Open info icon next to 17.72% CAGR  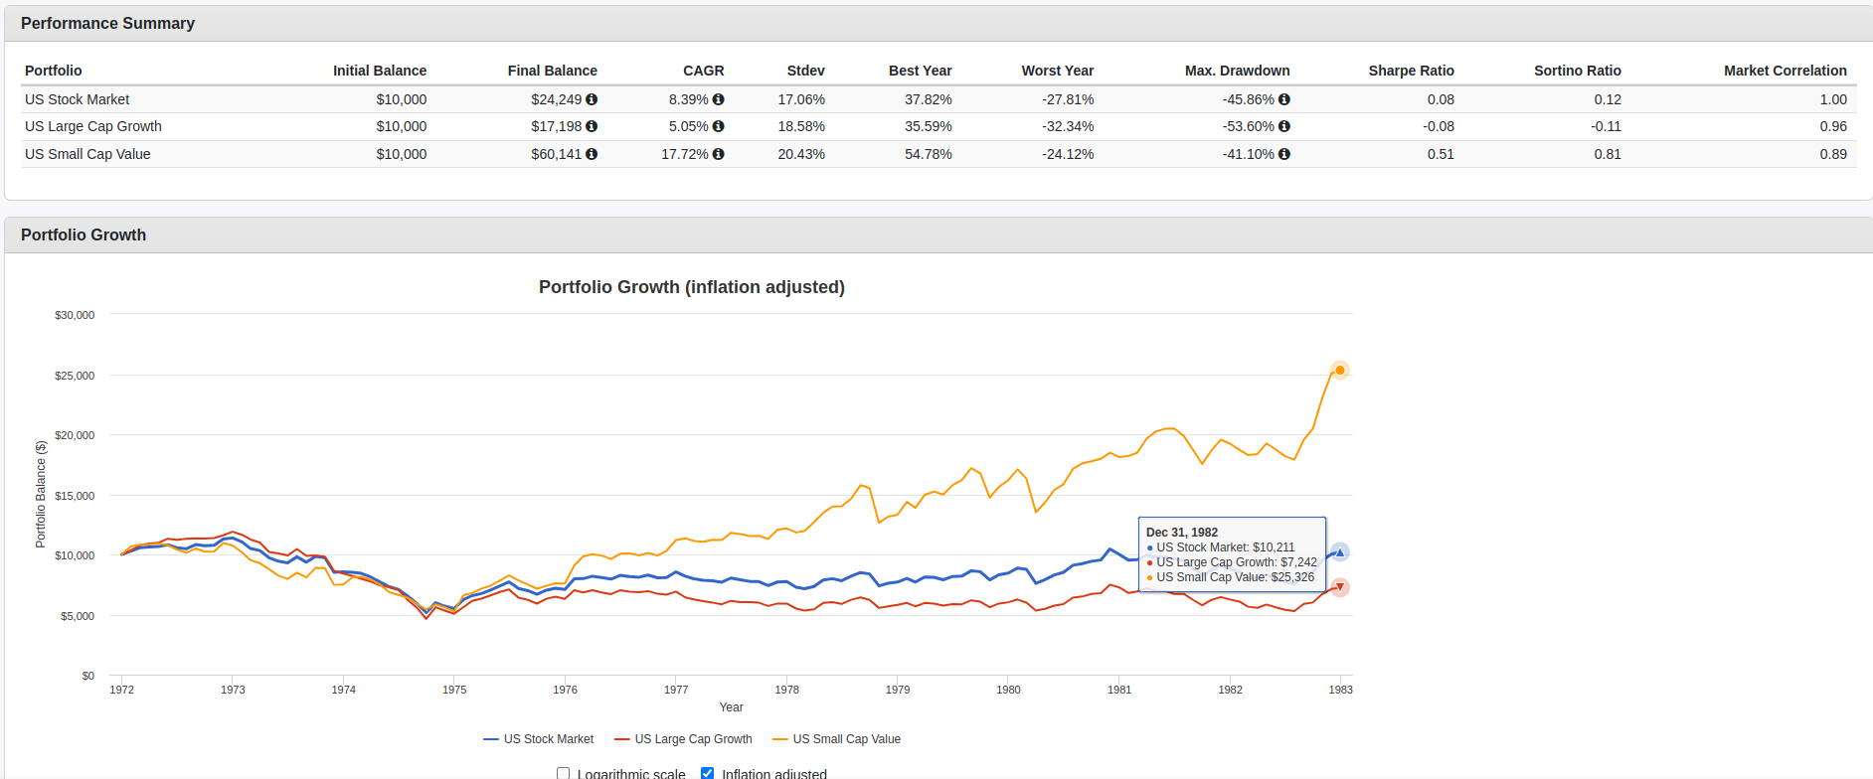[x=718, y=154]
